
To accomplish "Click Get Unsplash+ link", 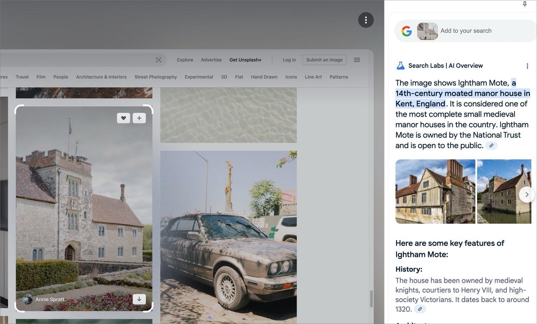I will pyautogui.click(x=245, y=60).
